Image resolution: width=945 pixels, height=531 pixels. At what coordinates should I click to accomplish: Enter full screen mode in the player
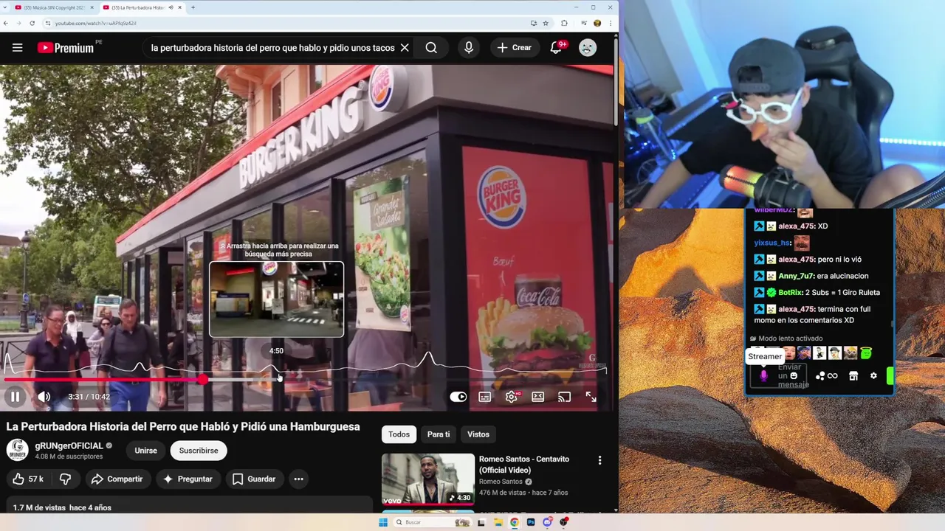591,397
